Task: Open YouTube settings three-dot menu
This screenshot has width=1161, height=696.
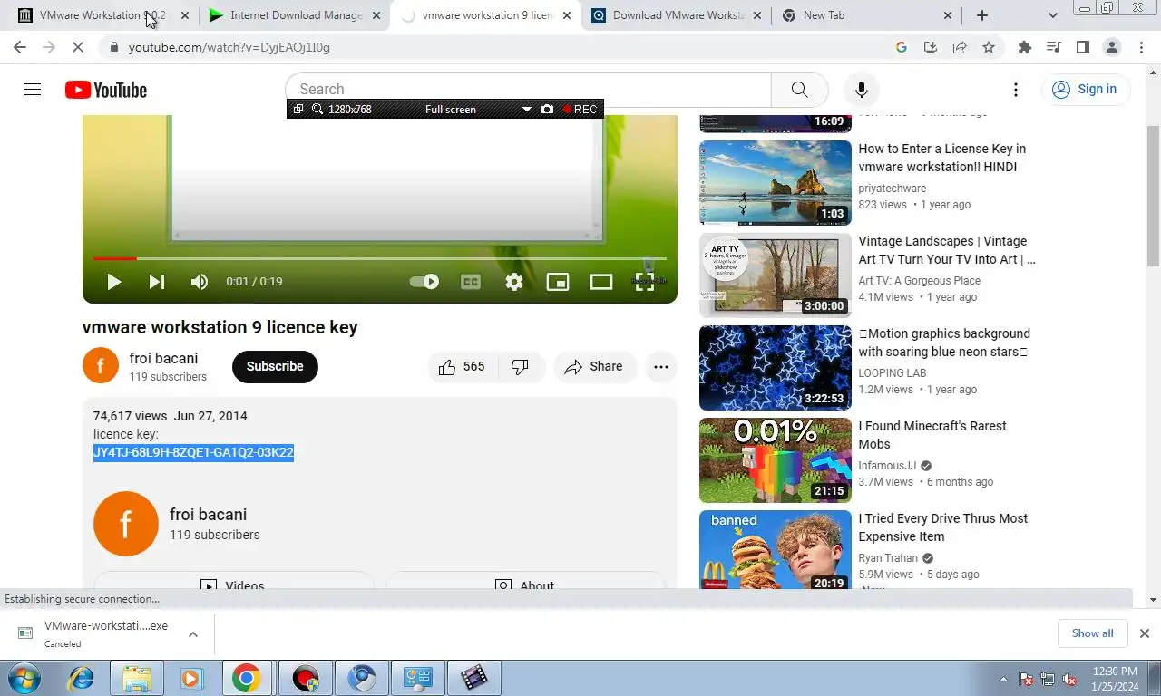Action: click(x=1016, y=90)
